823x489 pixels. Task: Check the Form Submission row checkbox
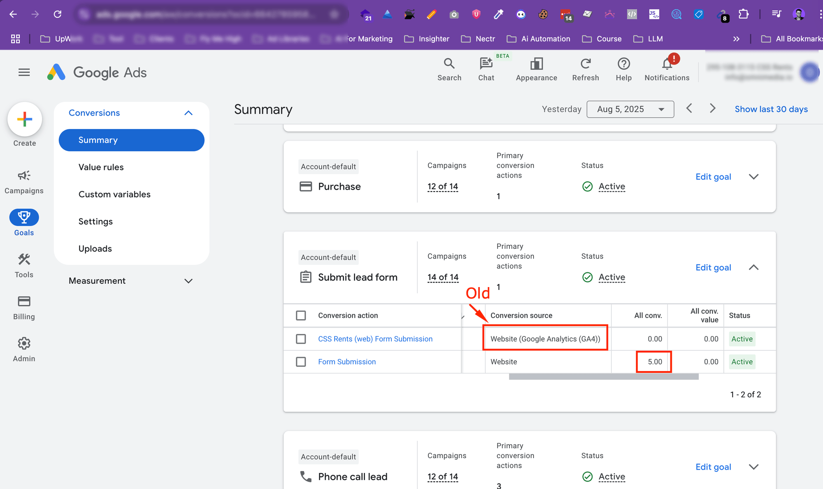point(301,362)
